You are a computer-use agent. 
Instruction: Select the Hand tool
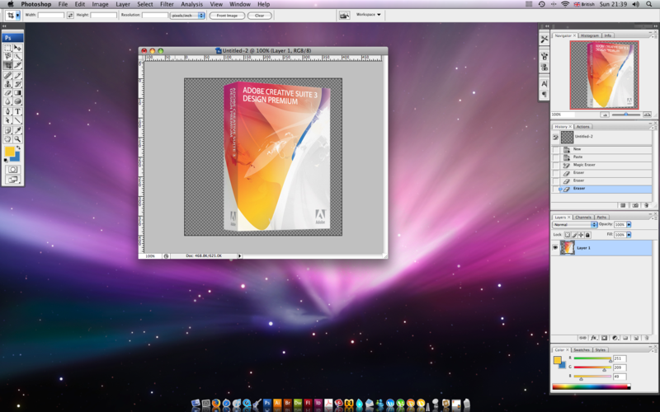7,139
